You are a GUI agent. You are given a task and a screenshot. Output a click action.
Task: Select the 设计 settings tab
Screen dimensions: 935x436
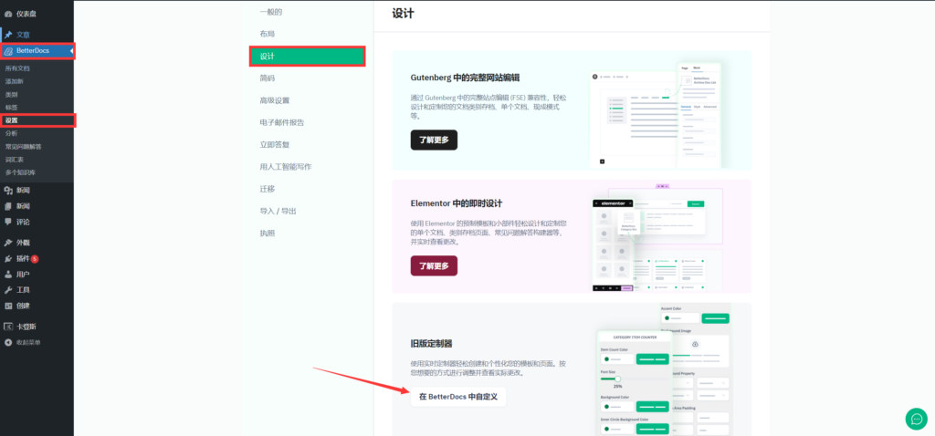(x=307, y=56)
